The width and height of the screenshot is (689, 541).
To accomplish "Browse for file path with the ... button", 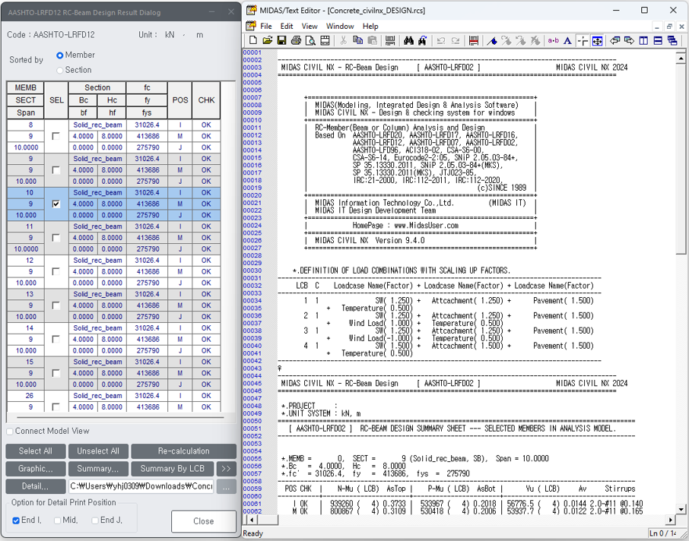I will 227,486.
